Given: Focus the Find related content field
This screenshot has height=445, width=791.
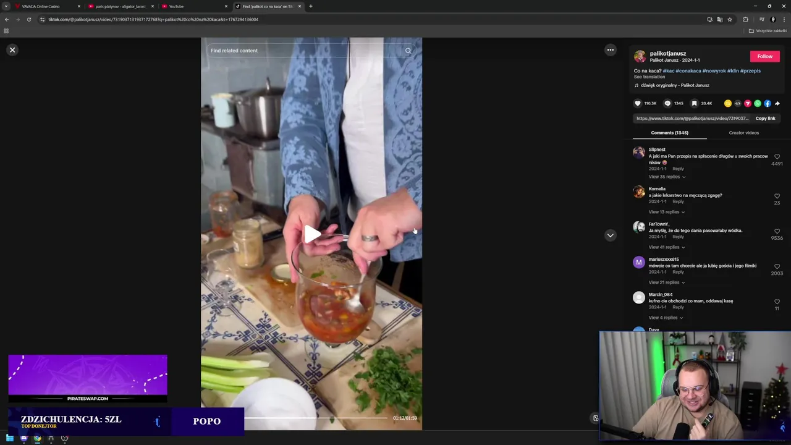Looking at the screenshot, I should coord(306,51).
